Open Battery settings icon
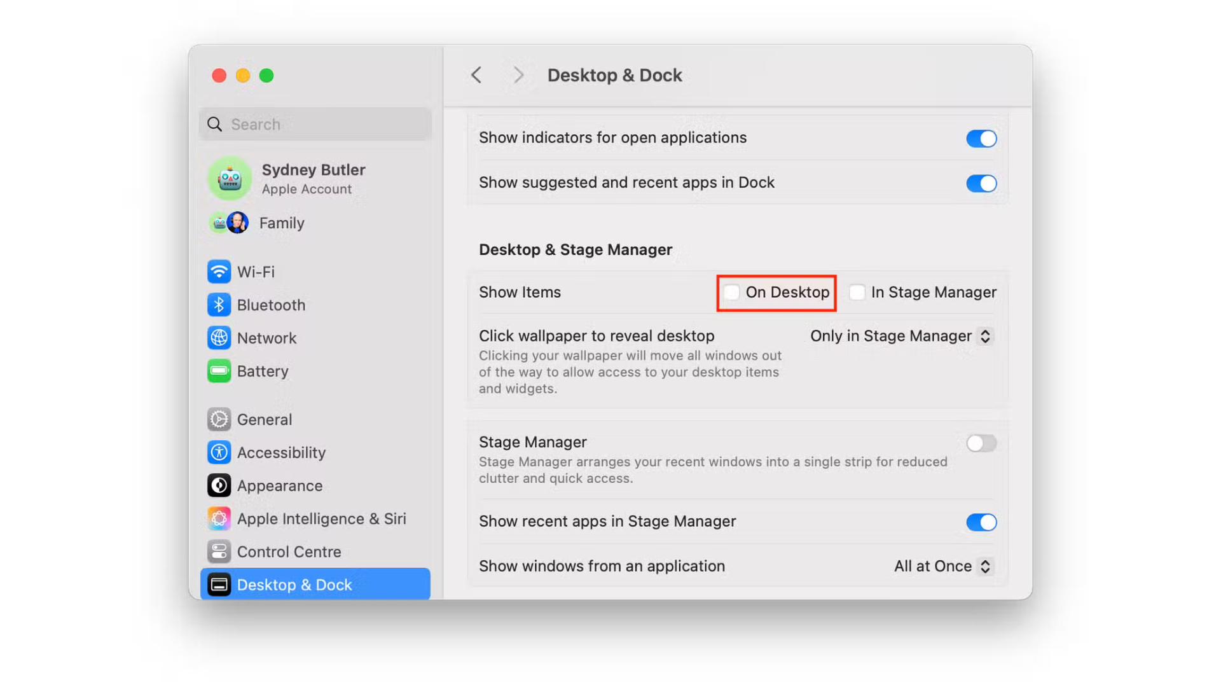 coord(219,371)
